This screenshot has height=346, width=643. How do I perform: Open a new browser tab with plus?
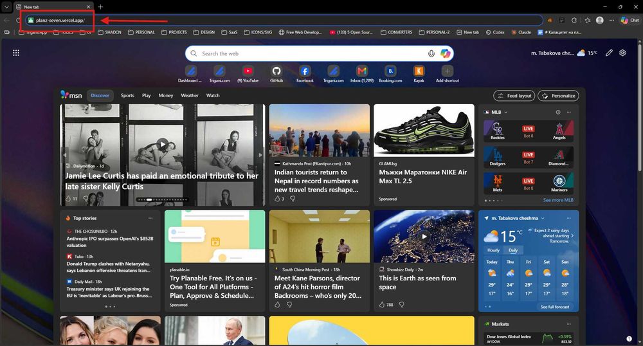tap(100, 7)
